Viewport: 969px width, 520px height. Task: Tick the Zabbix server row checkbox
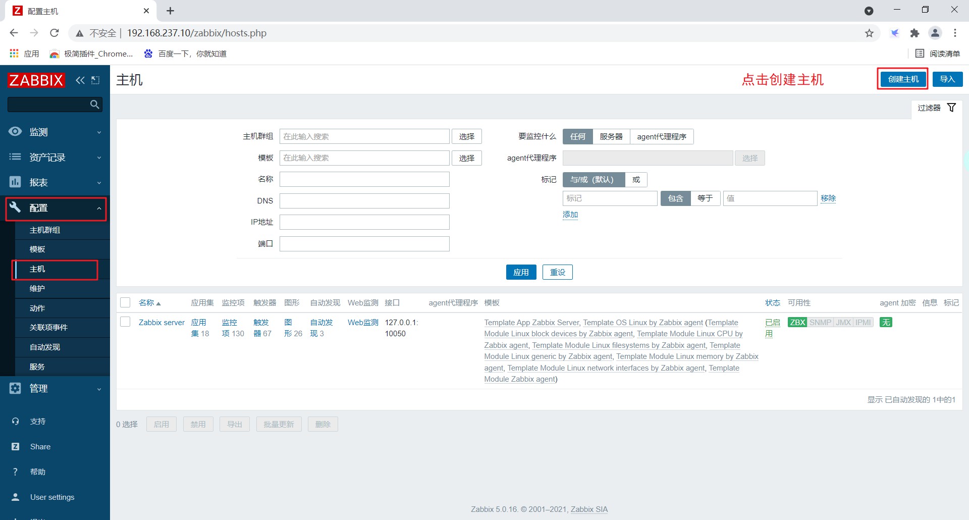pos(125,322)
